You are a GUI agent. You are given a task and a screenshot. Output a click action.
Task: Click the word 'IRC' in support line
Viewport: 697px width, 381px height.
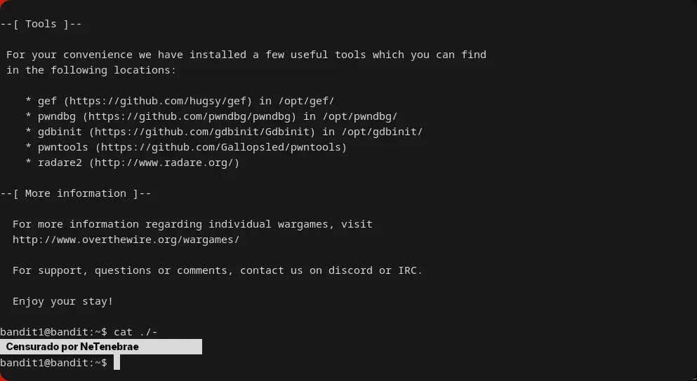(409, 270)
